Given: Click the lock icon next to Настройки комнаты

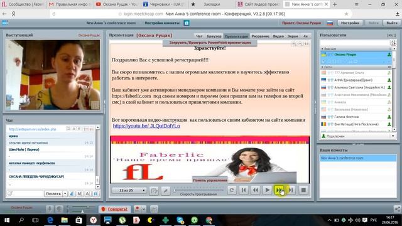Looking at the screenshot, I should click(x=187, y=23).
